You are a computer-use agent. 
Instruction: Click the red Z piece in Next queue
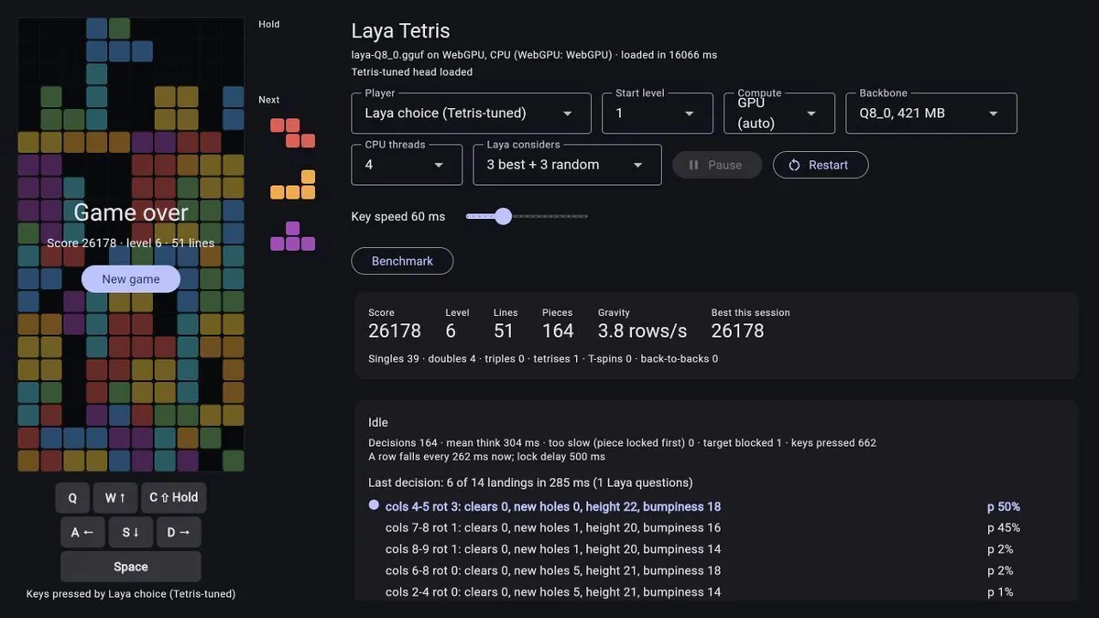point(293,133)
